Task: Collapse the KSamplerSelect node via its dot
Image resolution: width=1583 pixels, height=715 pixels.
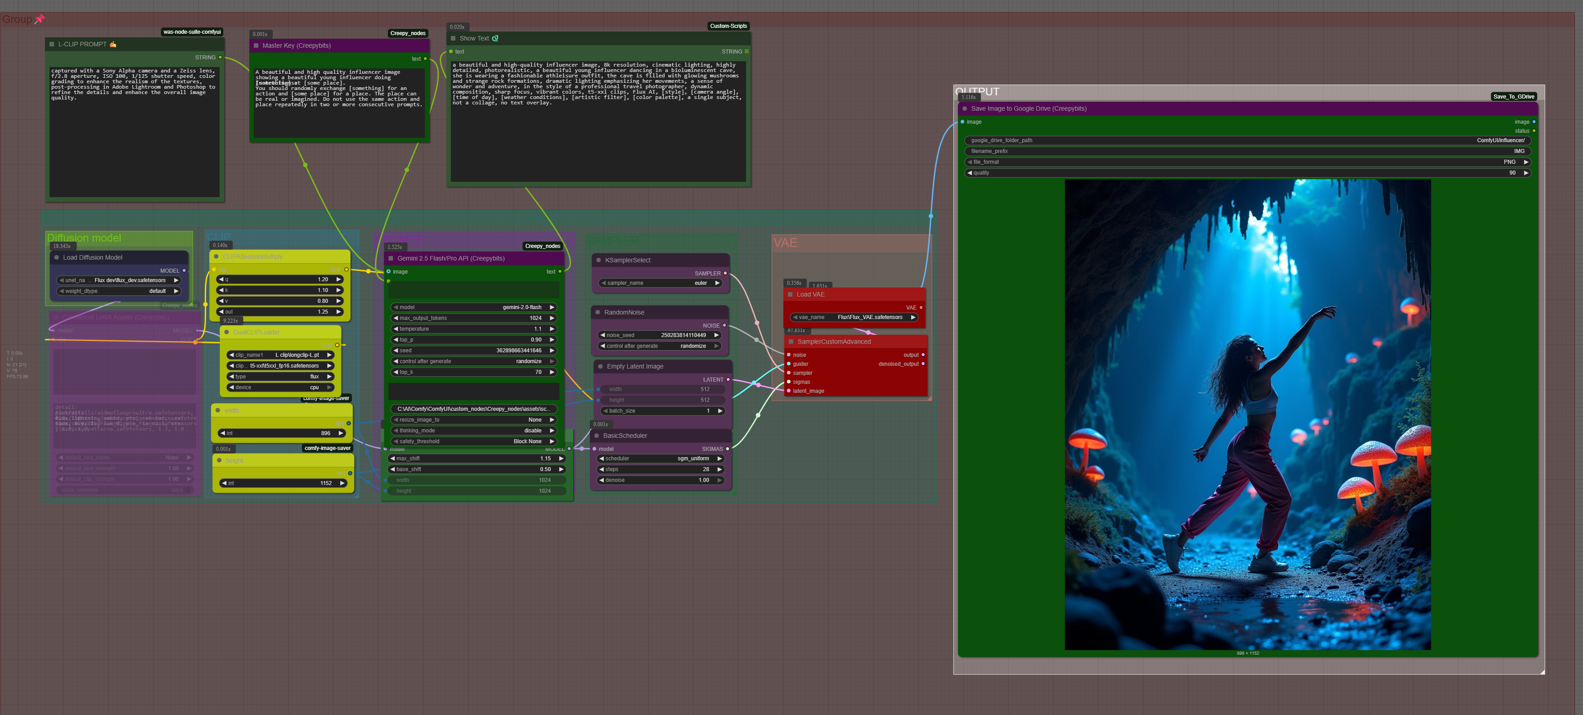Action: pos(598,260)
